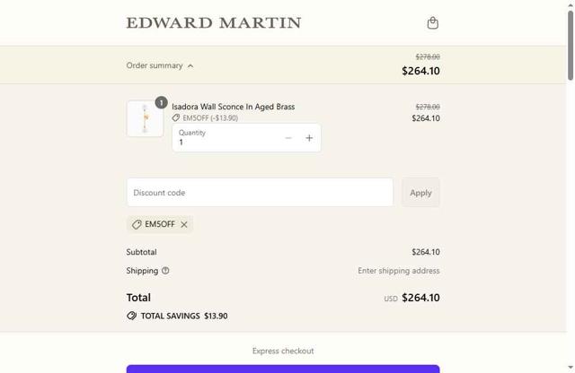Click the item count badge on thumbnail
Image resolution: width=575 pixels, height=373 pixels.
click(x=161, y=103)
